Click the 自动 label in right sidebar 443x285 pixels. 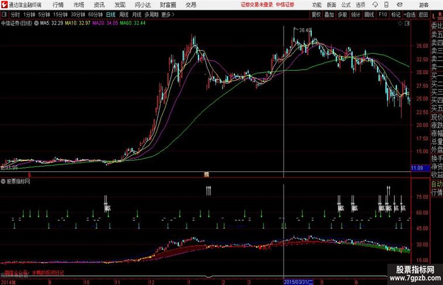pyautogui.click(x=437, y=184)
